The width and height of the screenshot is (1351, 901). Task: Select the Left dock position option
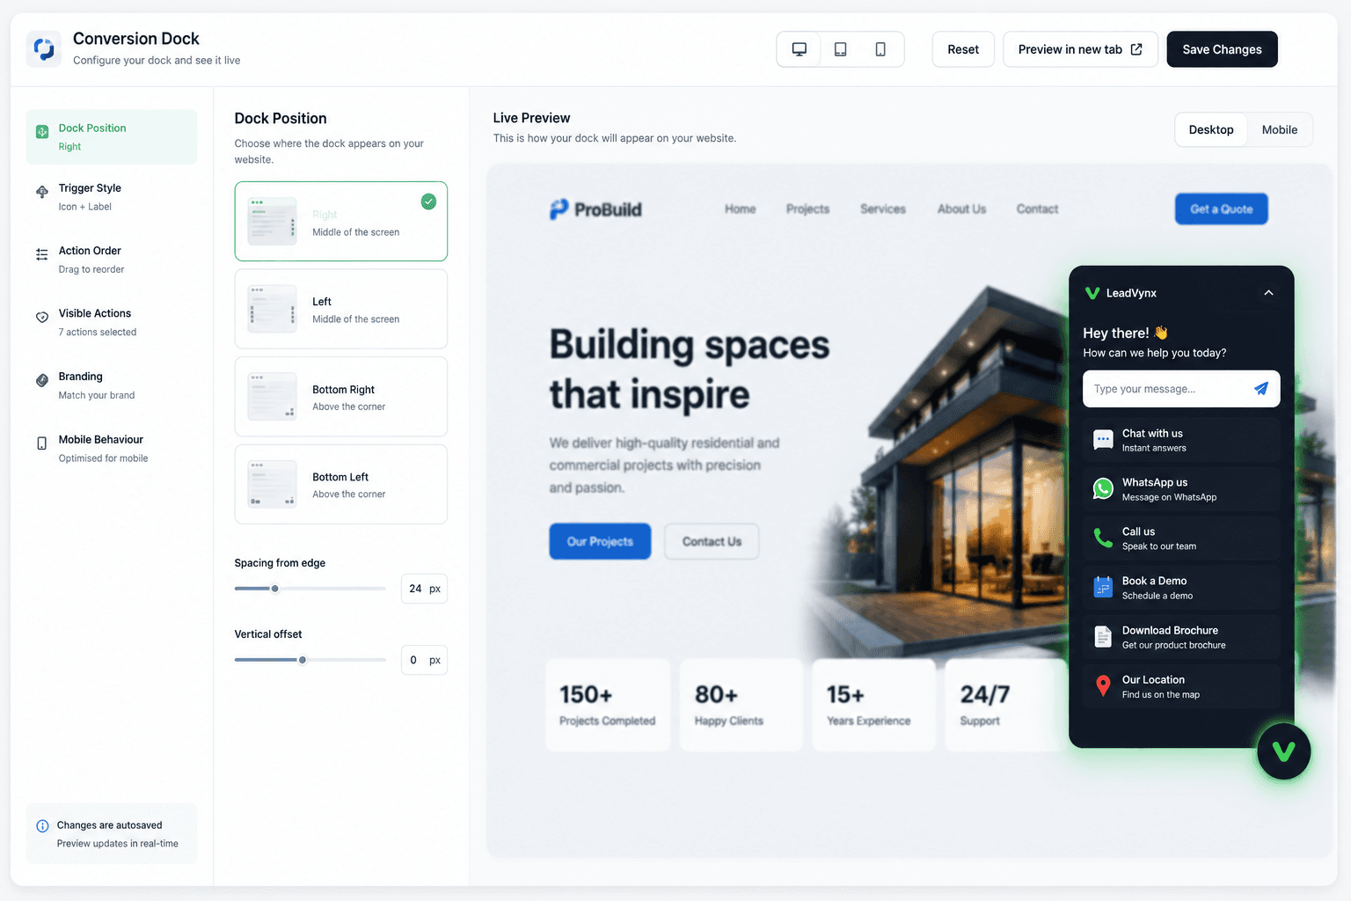(x=341, y=309)
